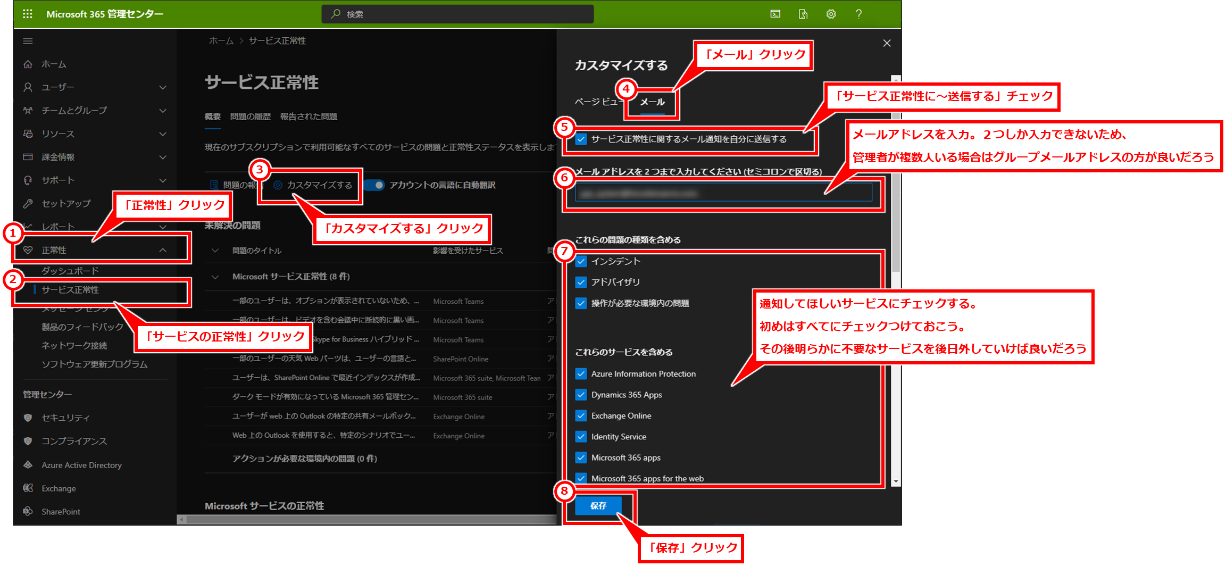Screen dimensions: 1226x566
Task: Uncheck サービス正常性に関するメール通知を自分に送信する
Action: point(581,139)
